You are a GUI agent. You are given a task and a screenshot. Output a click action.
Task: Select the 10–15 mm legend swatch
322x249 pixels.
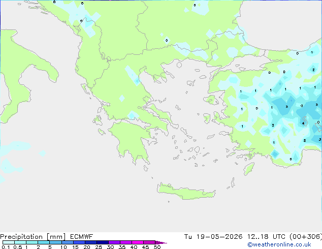click(67, 242)
